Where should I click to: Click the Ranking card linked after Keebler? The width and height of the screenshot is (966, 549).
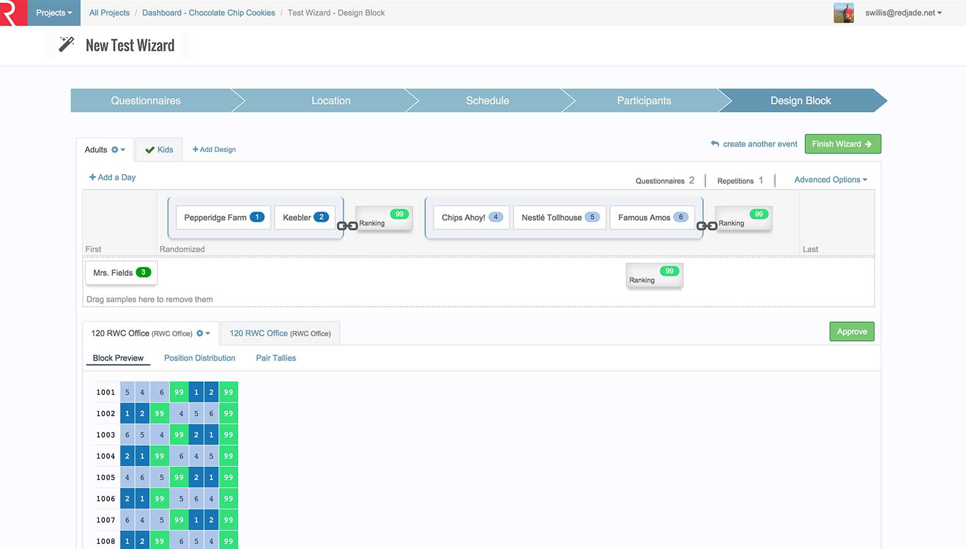tap(384, 218)
